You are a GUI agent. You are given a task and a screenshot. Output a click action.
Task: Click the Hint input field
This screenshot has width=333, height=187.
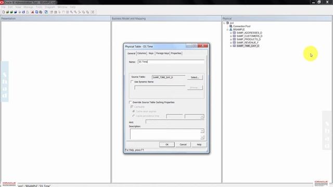[175, 122]
